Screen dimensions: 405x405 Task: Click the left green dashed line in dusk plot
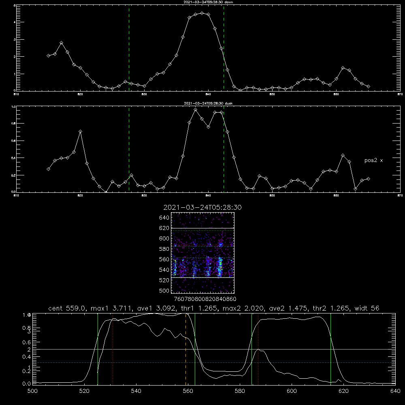pos(129,149)
